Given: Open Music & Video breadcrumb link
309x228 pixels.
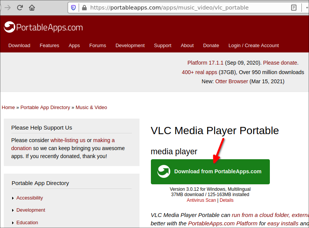Looking at the screenshot, I should point(92,108).
